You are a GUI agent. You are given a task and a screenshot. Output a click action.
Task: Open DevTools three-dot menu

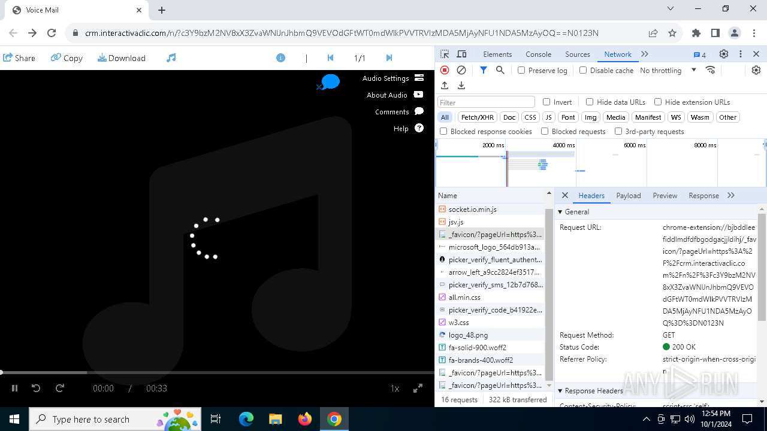pos(741,54)
